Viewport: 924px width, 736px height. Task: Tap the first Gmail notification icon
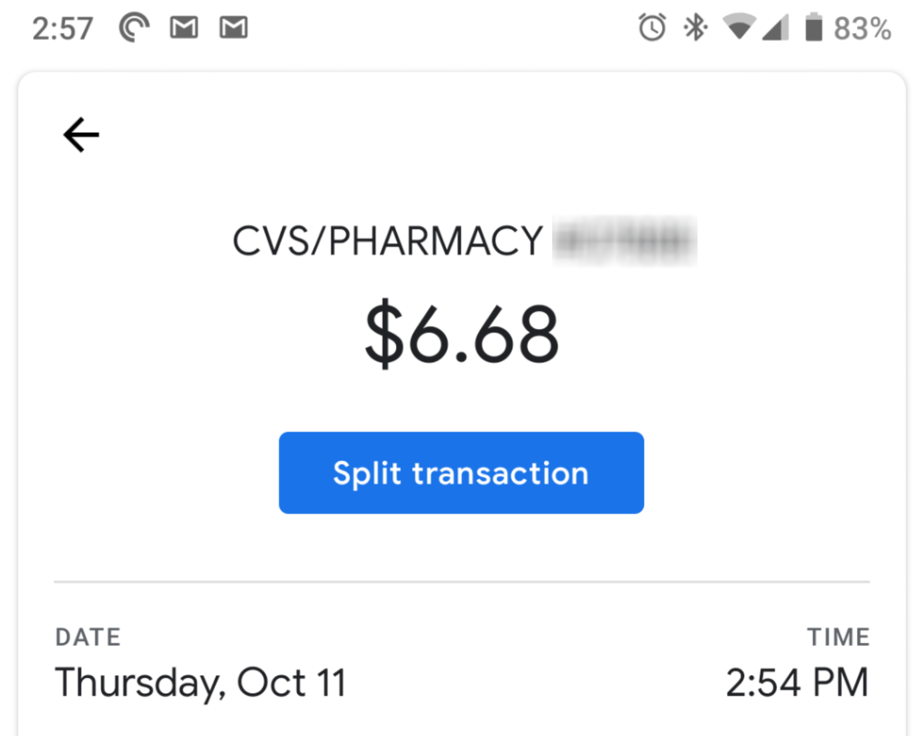point(184,28)
